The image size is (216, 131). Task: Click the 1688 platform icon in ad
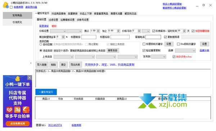tap(26, 110)
